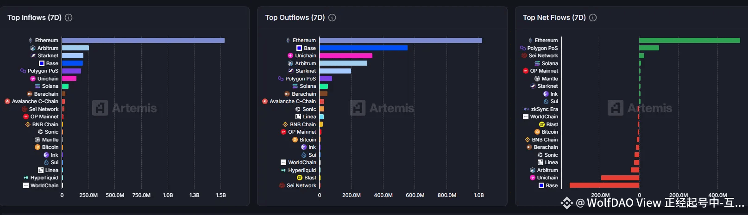Click the Sei Network icon in Net Flows list
748x215 pixels.
(x=524, y=55)
